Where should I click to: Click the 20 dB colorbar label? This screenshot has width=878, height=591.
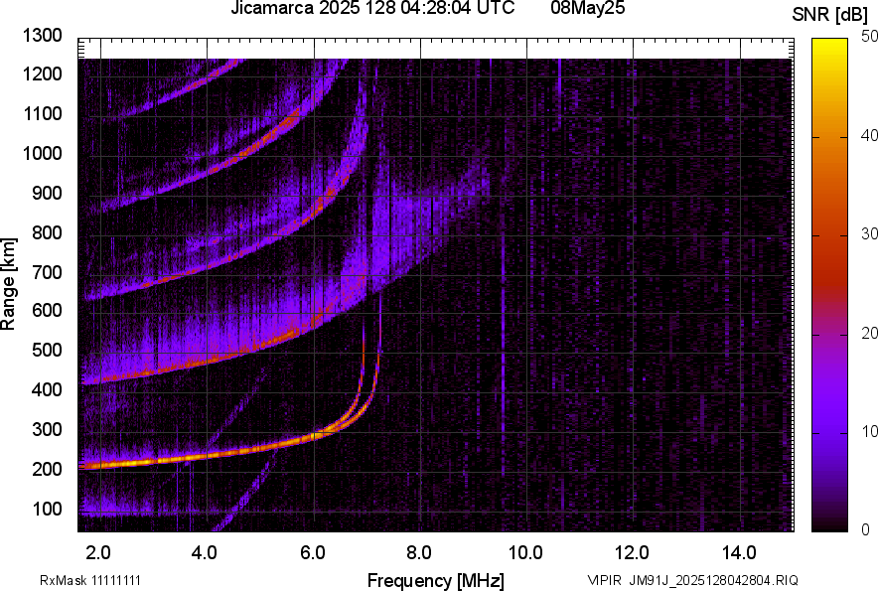coord(869,334)
